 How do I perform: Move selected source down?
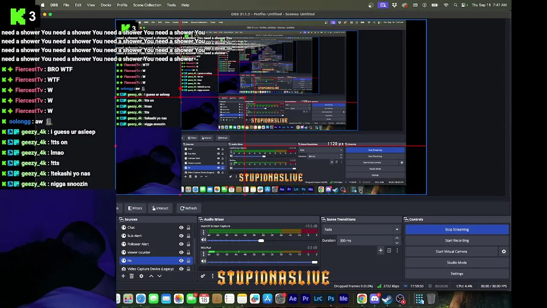coord(159,276)
